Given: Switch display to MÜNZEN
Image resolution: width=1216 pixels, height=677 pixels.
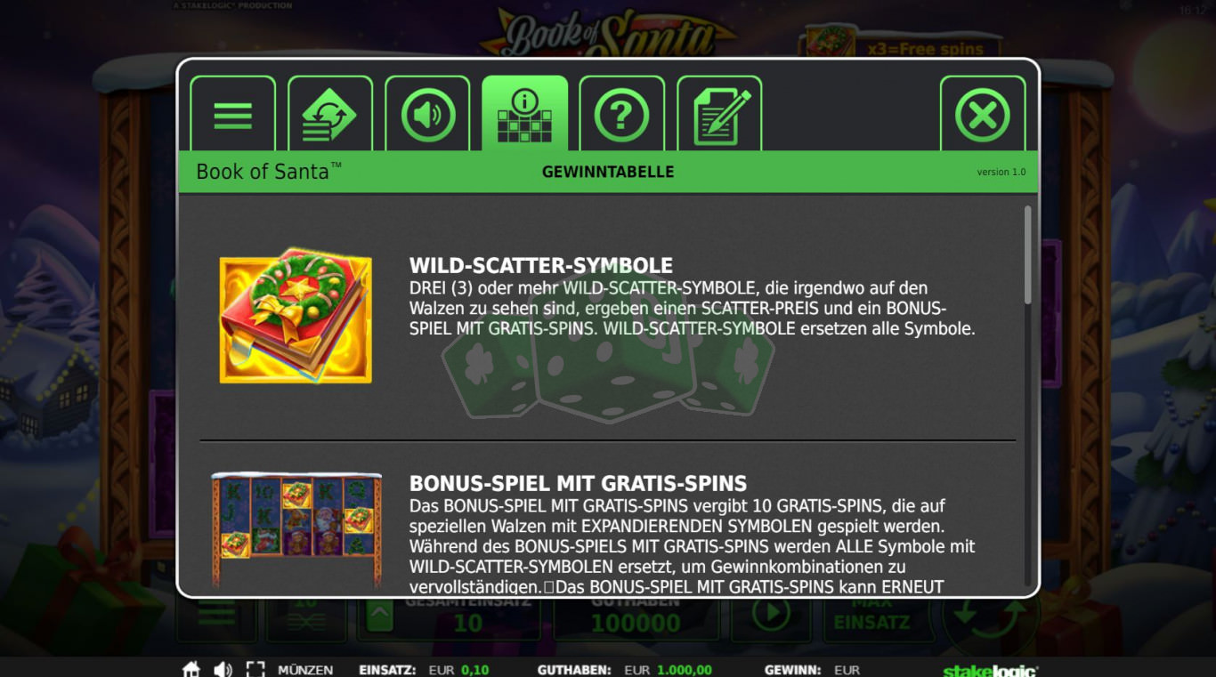Looking at the screenshot, I should click(x=305, y=670).
